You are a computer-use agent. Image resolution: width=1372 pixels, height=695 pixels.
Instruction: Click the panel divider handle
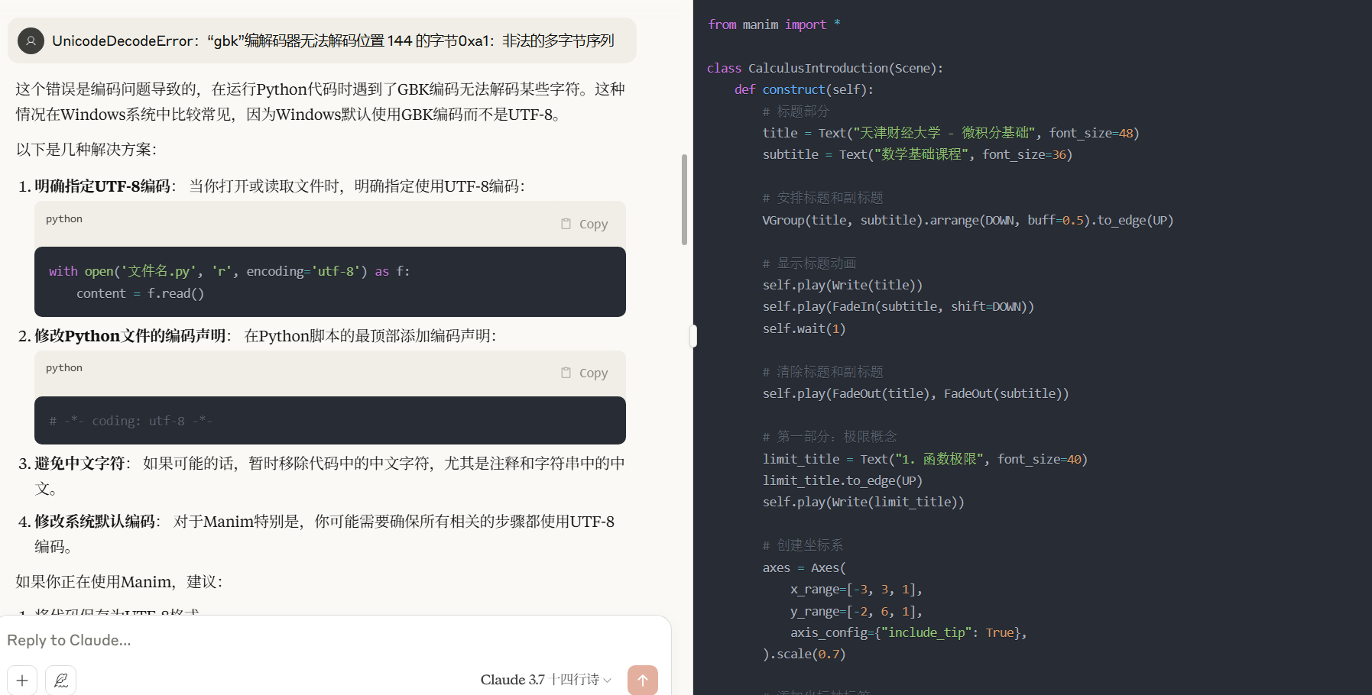tap(693, 336)
